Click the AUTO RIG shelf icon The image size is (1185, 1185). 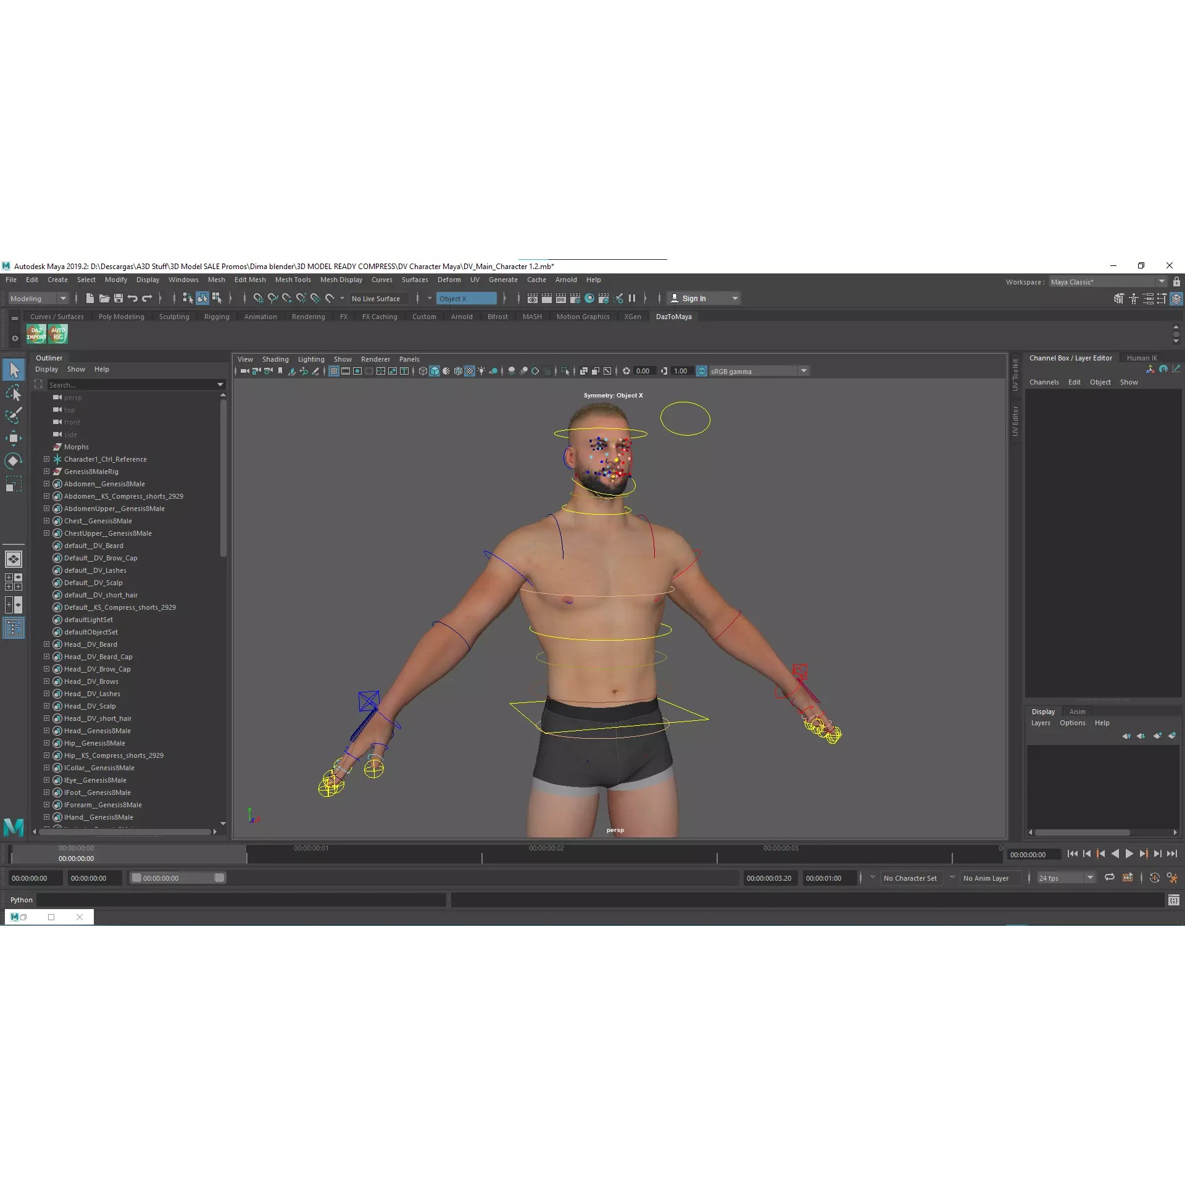click(x=59, y=334)
